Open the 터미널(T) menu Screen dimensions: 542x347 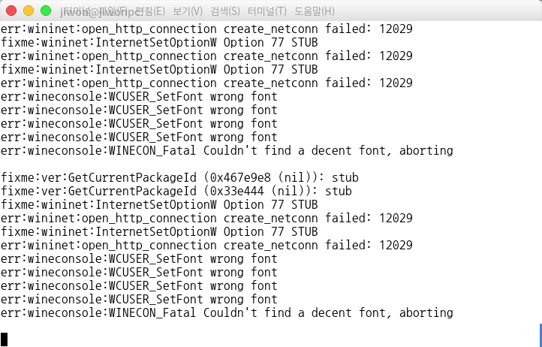point(266,11)
